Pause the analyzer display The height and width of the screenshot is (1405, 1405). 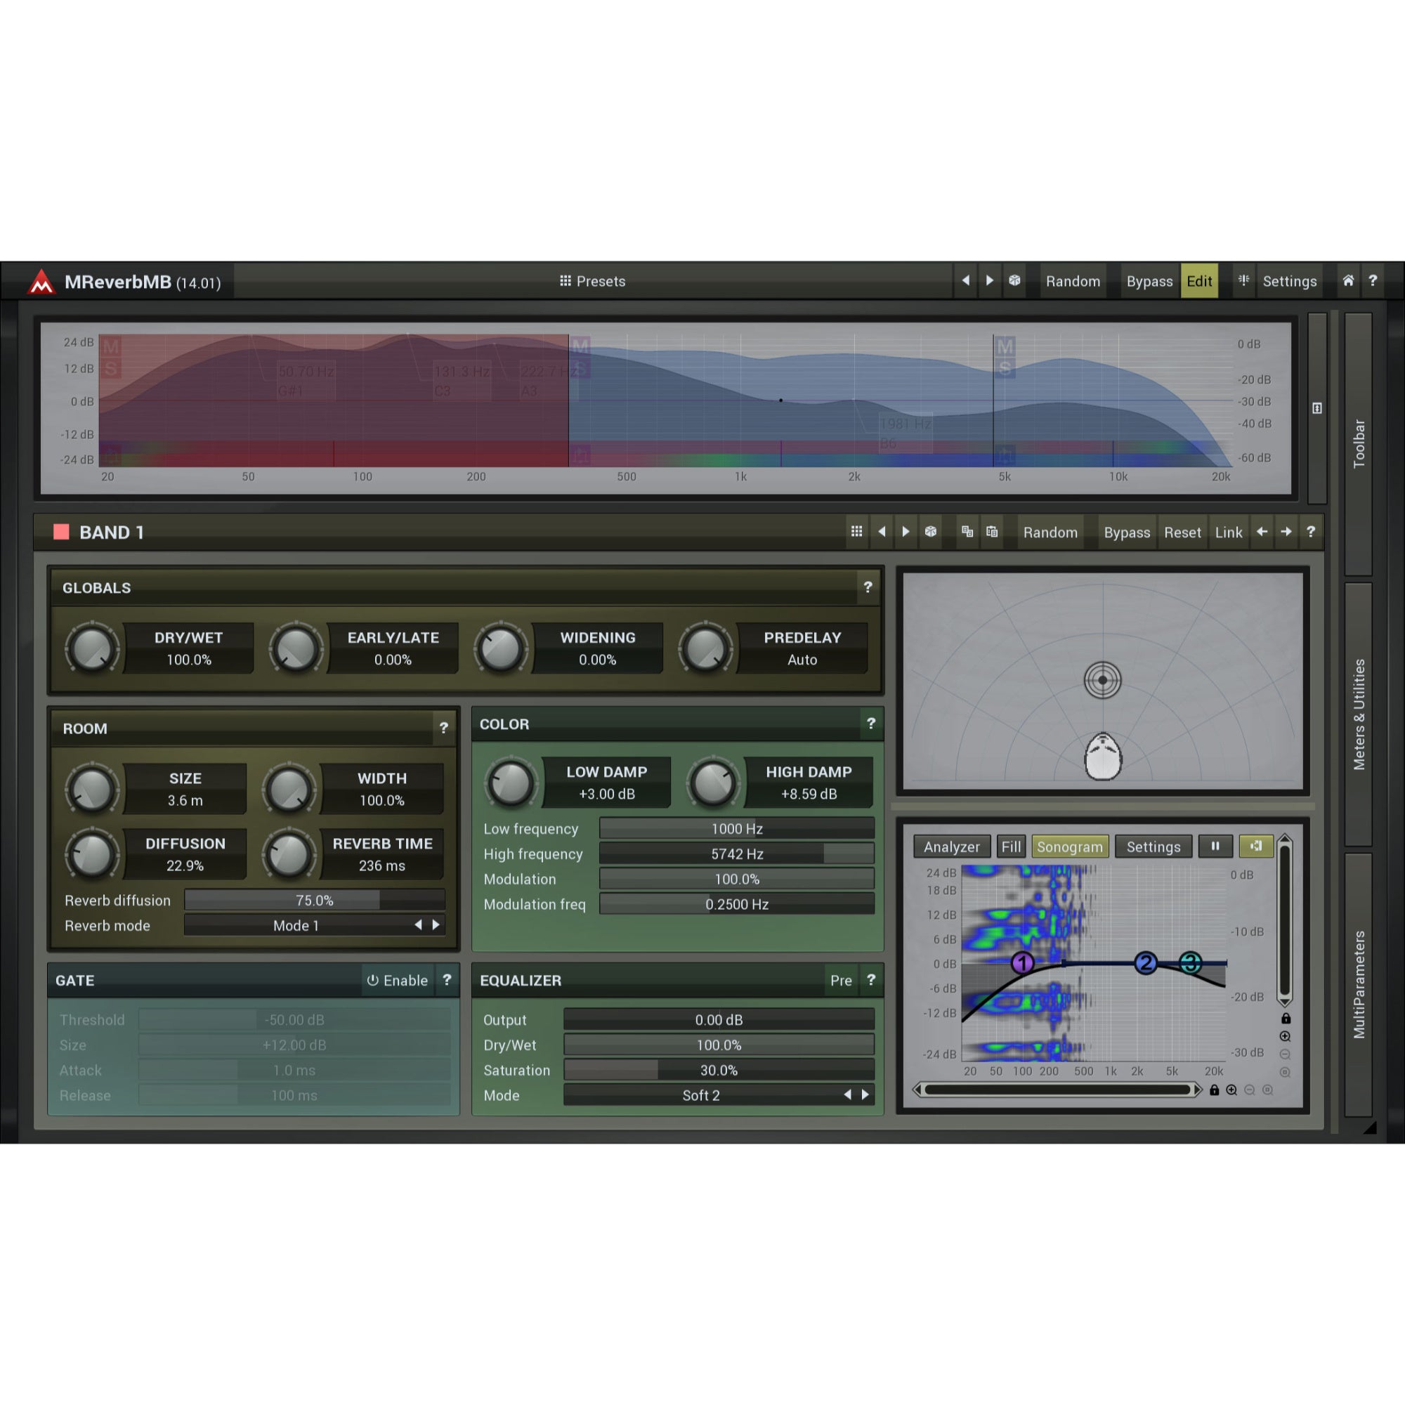(1215, 846)
